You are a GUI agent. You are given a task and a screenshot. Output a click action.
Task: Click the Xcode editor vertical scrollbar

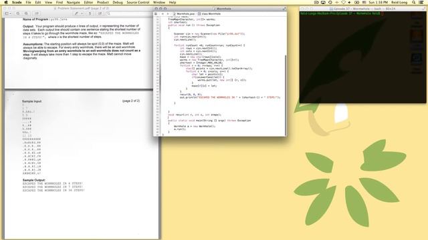click(x=286, y=95)
